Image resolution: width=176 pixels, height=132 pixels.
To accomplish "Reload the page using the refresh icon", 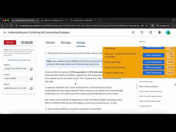I will click(x=11, y=26).
